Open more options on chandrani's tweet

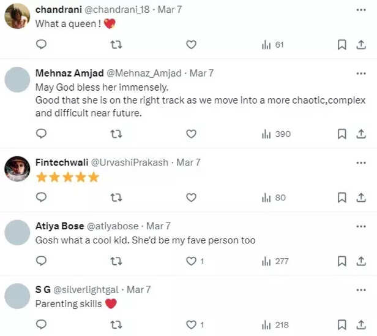361,10
